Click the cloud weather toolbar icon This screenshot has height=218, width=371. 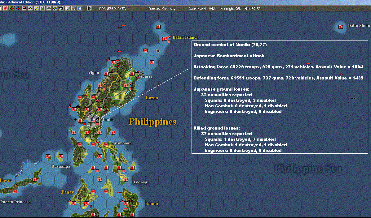pyautogui.click(x=80, y=8)
